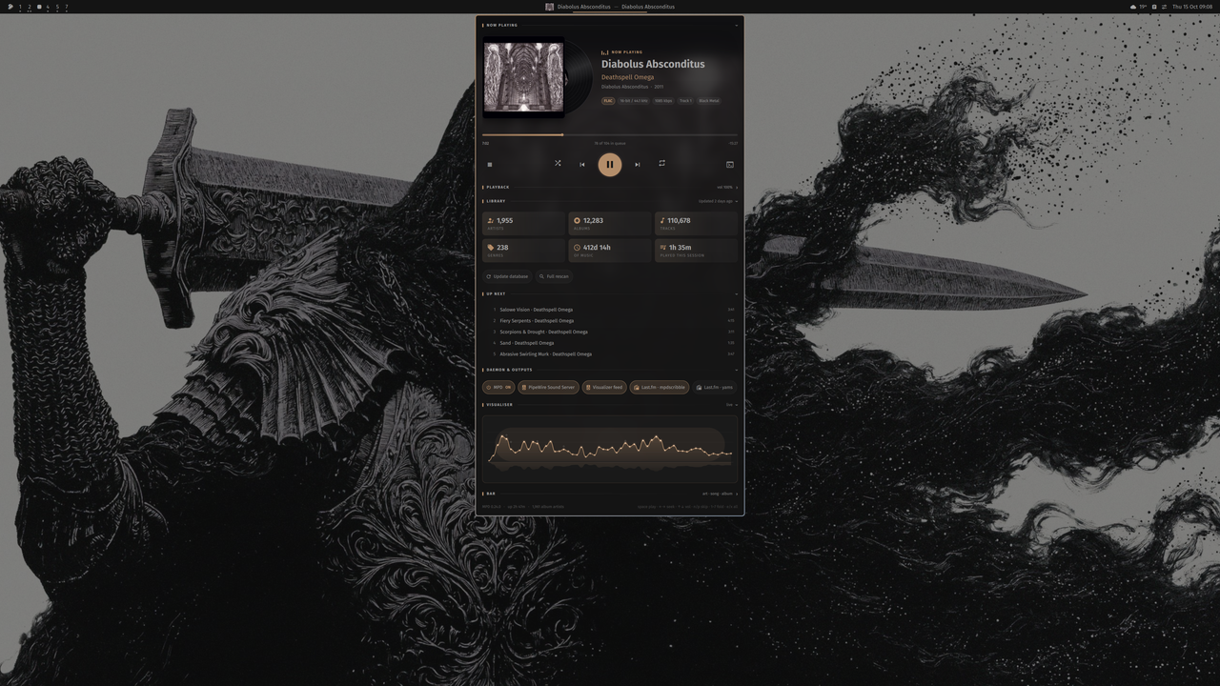The height and width of the screenshot is (686, 1220).
Task: Open the terminal client icon beside playback controls
Action: [x=730, y=164]
